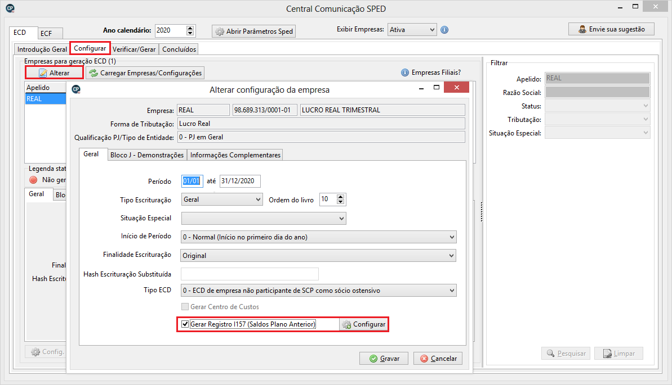Click LUCRO REAL TRIMESTRAL company name field
The height and width of the screenshot is (385, 672).
click(382, 110)
